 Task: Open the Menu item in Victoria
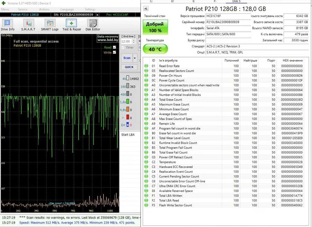(5, 9)
